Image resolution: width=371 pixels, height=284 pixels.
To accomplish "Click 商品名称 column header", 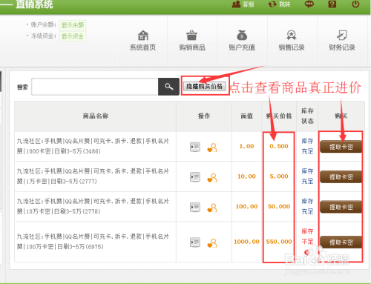I will click(96, 116).
